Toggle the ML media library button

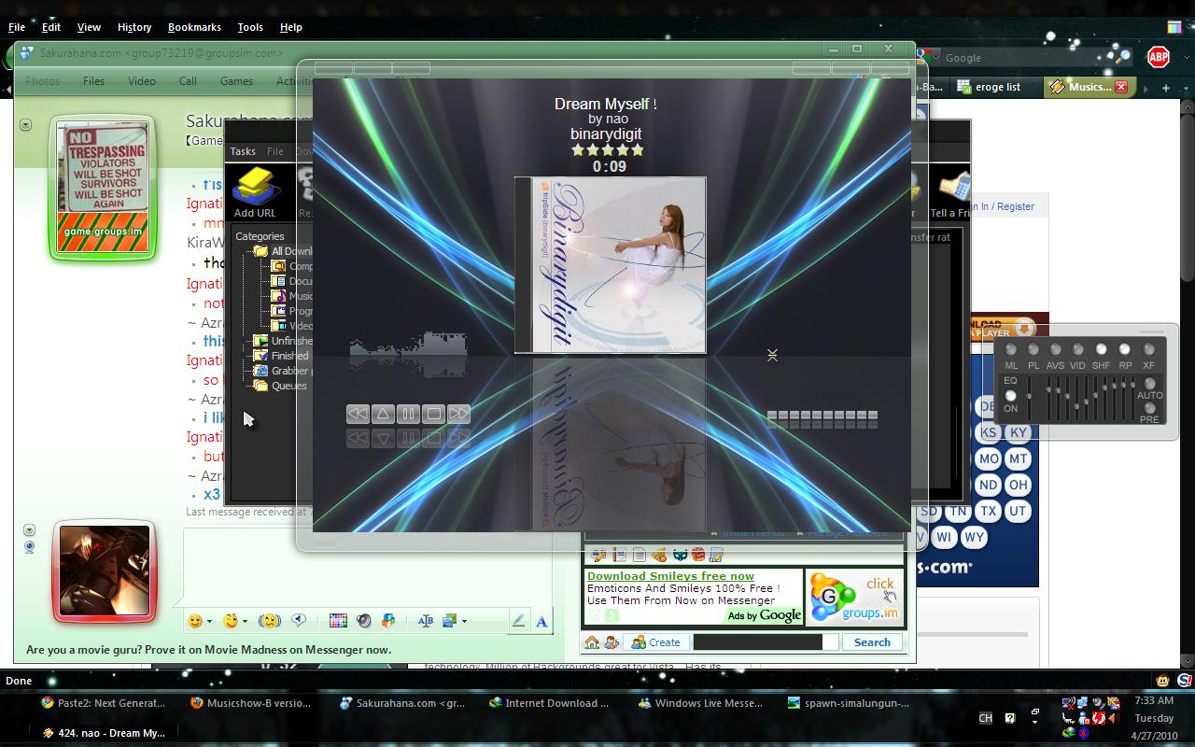tap(1011, 349)
